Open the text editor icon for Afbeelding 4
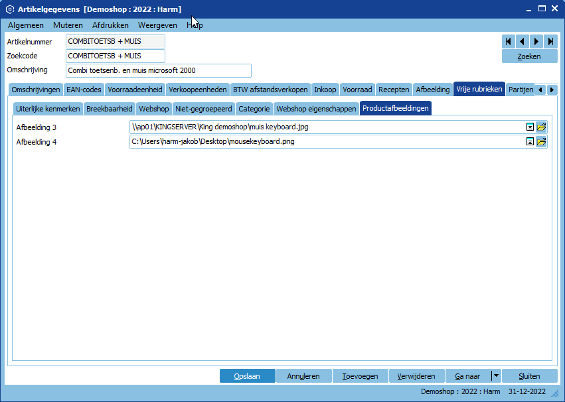Screen dimensions: 565x402 click(x=530, y=141)
